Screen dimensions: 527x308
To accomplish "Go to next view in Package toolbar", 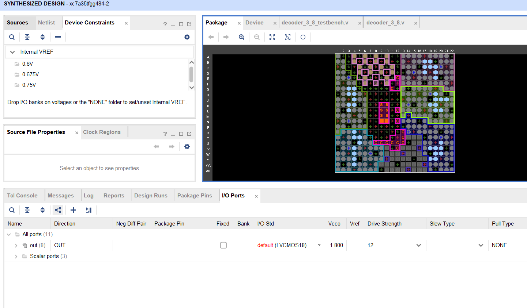I will [x=226, y=37].
